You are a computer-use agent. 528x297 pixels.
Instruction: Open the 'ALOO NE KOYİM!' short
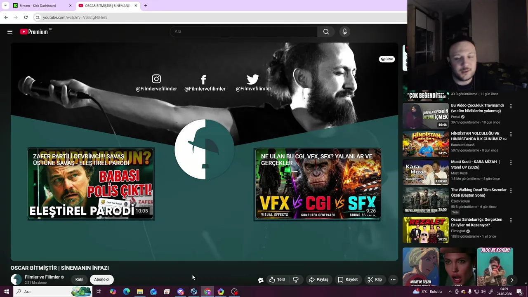tap(495, 266)
